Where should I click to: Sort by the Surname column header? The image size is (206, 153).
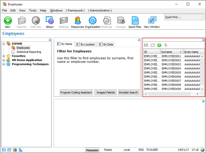[x=171, y=52]
